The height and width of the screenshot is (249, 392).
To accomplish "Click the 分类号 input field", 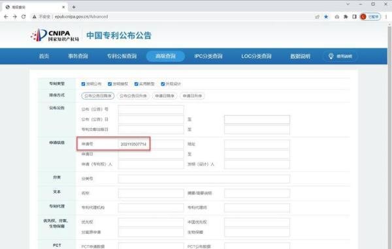I will (x=204, y=179).
